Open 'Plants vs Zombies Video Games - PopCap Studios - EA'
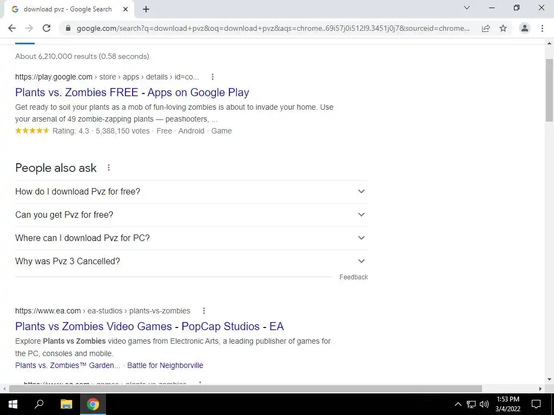This screenshot has height=415, width=554. click(x=149, y=326)
